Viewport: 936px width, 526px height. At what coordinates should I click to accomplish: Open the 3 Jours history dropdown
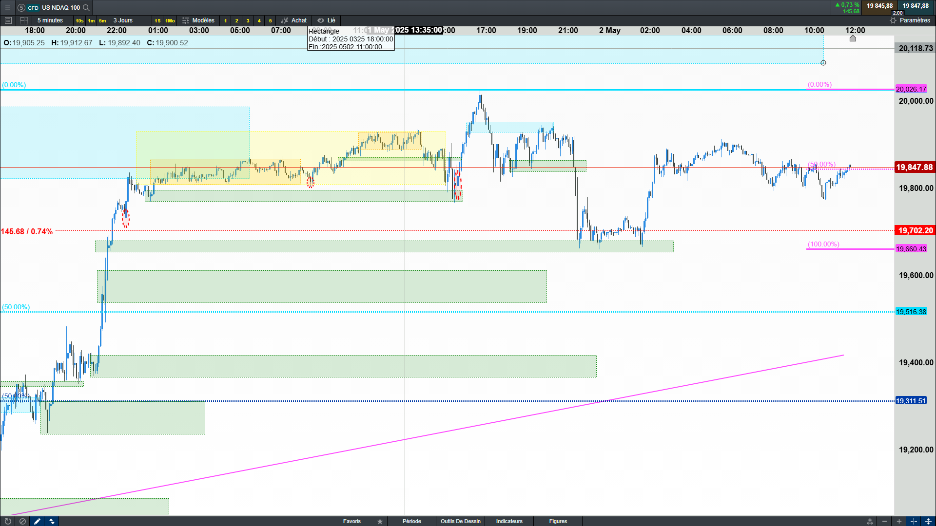(123, 20)
